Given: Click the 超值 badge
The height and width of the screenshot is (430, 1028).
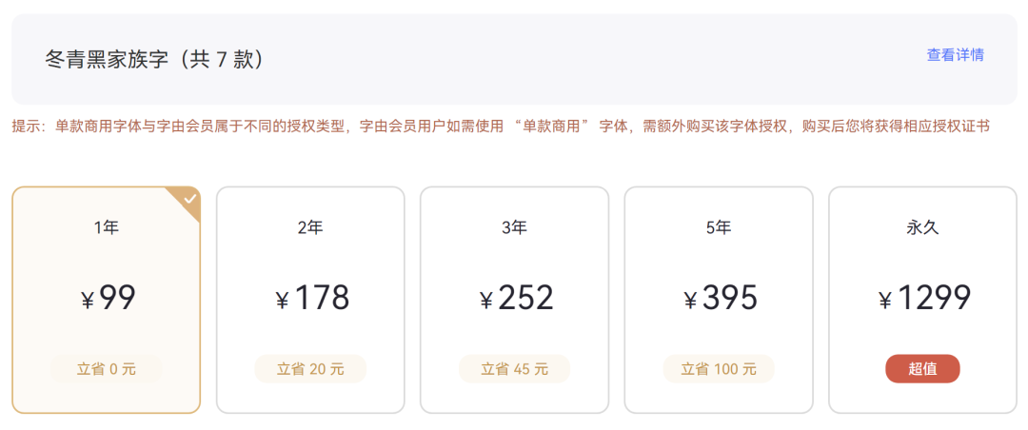Looking at the screenshot, I should point(922,369).
